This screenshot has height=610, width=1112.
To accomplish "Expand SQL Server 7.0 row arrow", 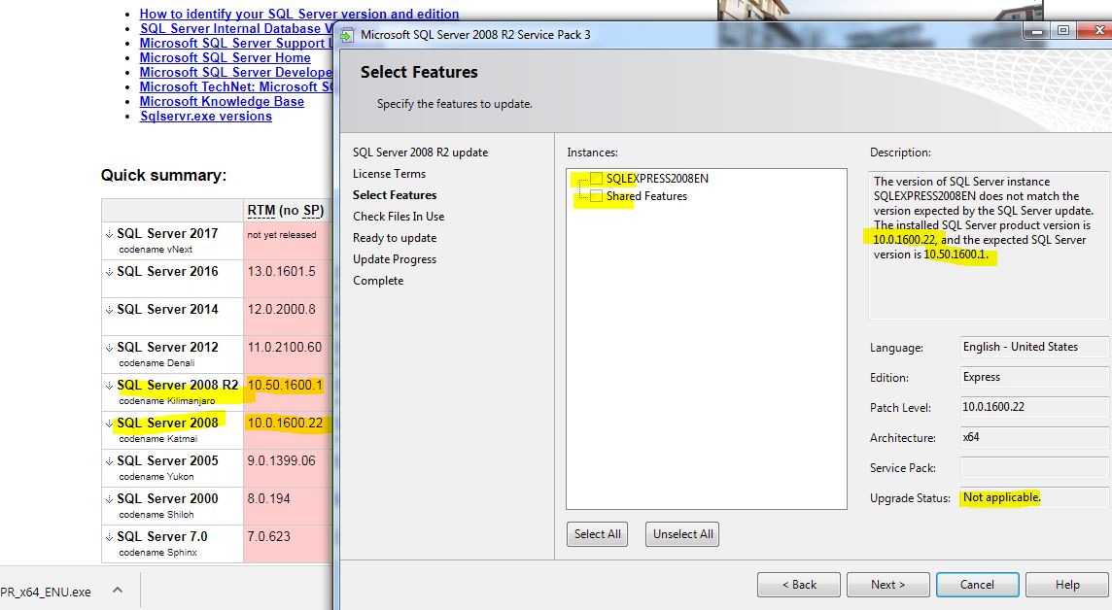I will [x=109, y=537].
